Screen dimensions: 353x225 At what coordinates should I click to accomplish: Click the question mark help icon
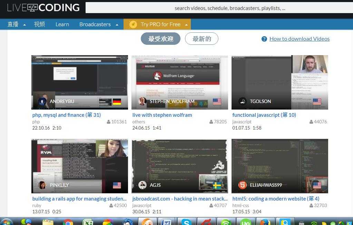click(x=264, y=39)
